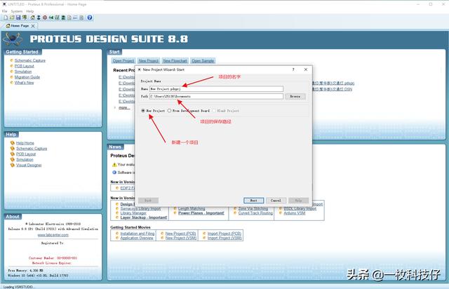Open the Length Matching link
The image size is (449, 289).
[192, 208]
